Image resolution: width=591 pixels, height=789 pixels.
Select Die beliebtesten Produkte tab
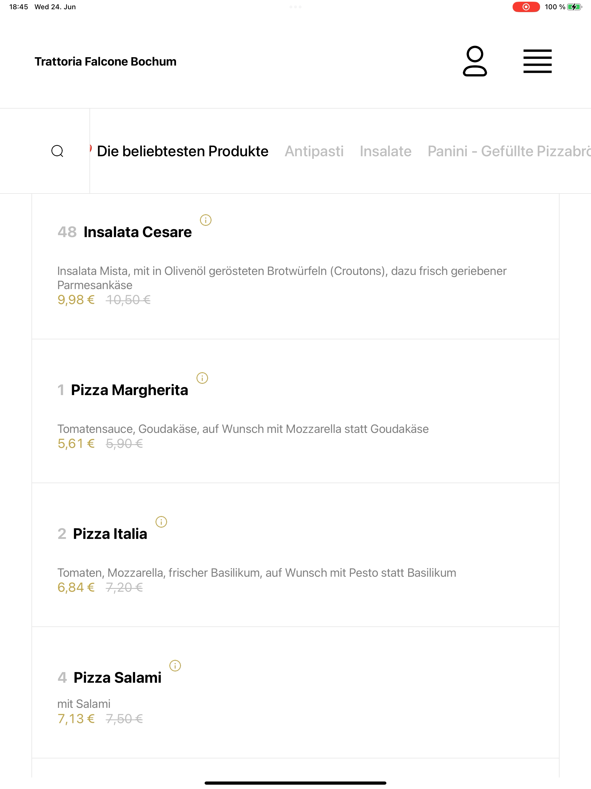182,151
